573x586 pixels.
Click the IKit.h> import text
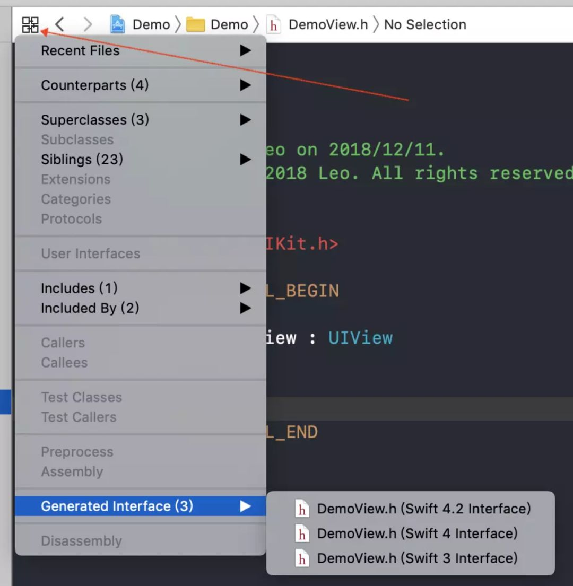[x=302, y=244]
